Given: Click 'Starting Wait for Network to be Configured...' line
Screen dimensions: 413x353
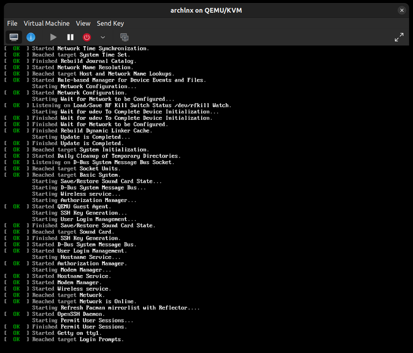Looking at the screenshot, I should pos(103,99).
